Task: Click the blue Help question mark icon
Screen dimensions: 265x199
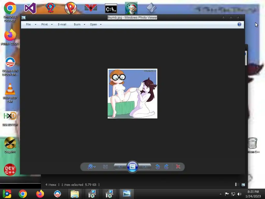Action: point(239,24)
